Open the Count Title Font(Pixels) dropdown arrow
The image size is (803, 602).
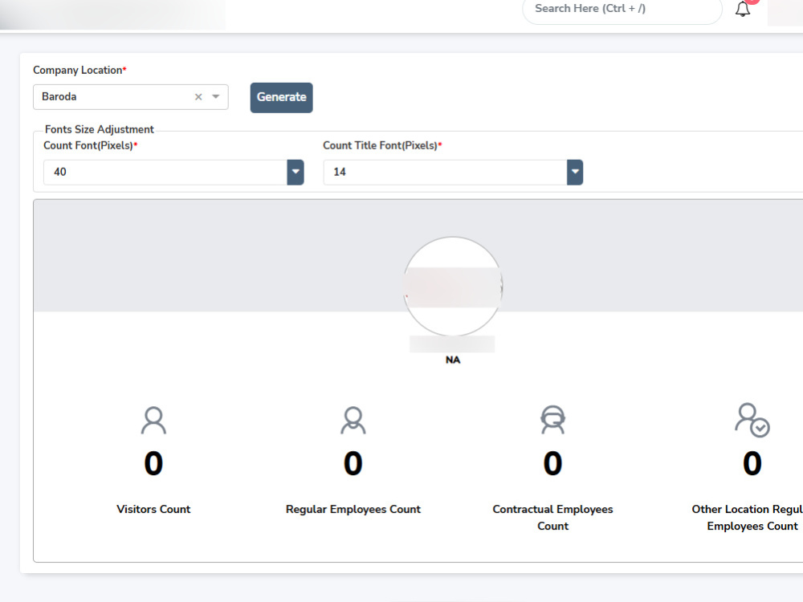[575, 172]
